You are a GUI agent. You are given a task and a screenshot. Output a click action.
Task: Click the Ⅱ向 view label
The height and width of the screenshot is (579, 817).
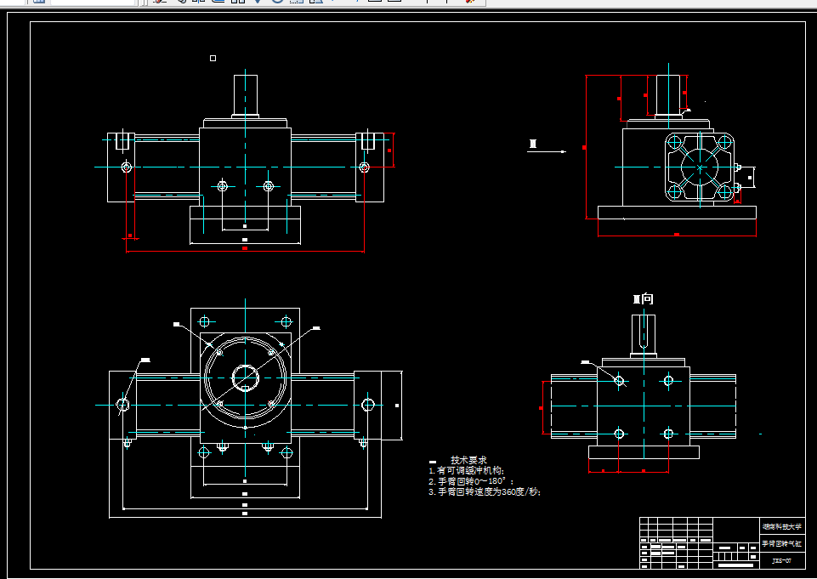[643, 298]
